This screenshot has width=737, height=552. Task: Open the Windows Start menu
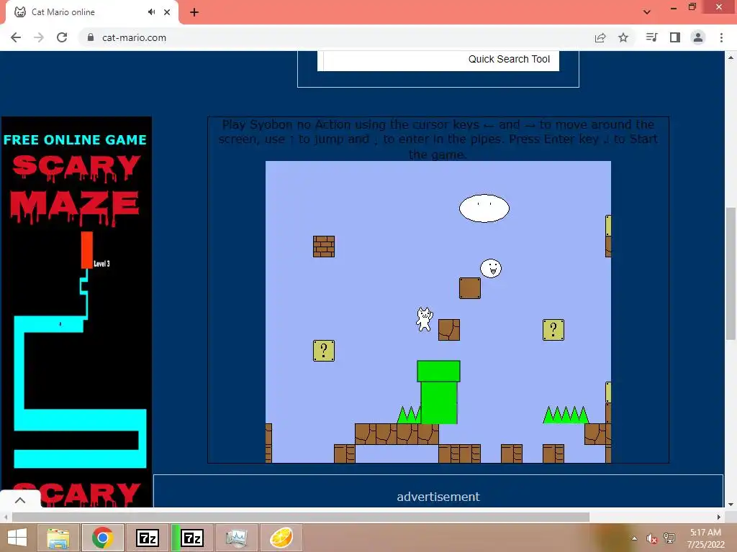tap(17, 538)
